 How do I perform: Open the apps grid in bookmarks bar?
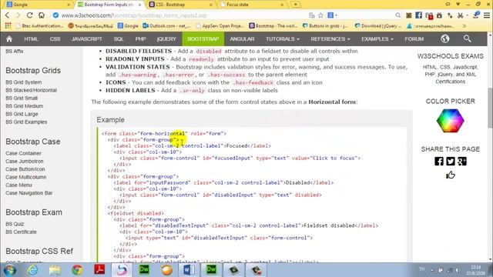click(x=8, y=25)
